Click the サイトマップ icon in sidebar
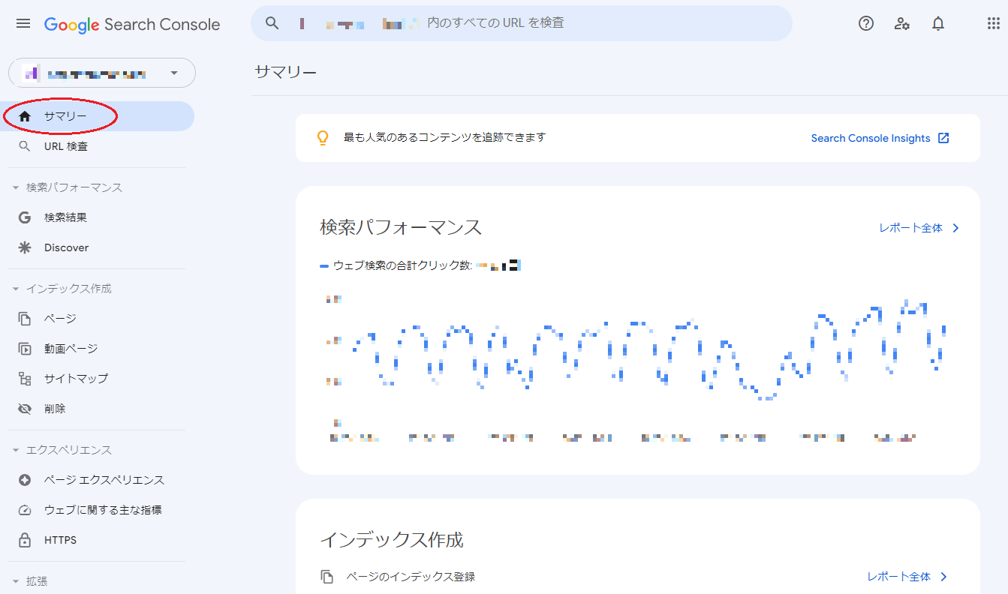 pos(26,378)
